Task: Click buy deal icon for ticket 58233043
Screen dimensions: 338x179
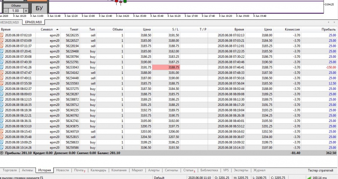Action: point(2,67)
